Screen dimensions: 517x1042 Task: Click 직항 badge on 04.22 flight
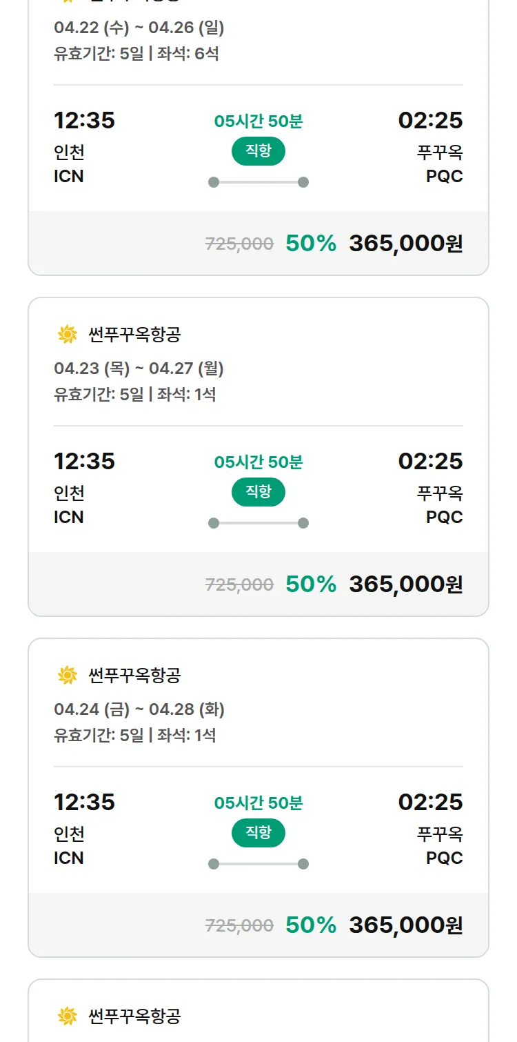[258, 151]
